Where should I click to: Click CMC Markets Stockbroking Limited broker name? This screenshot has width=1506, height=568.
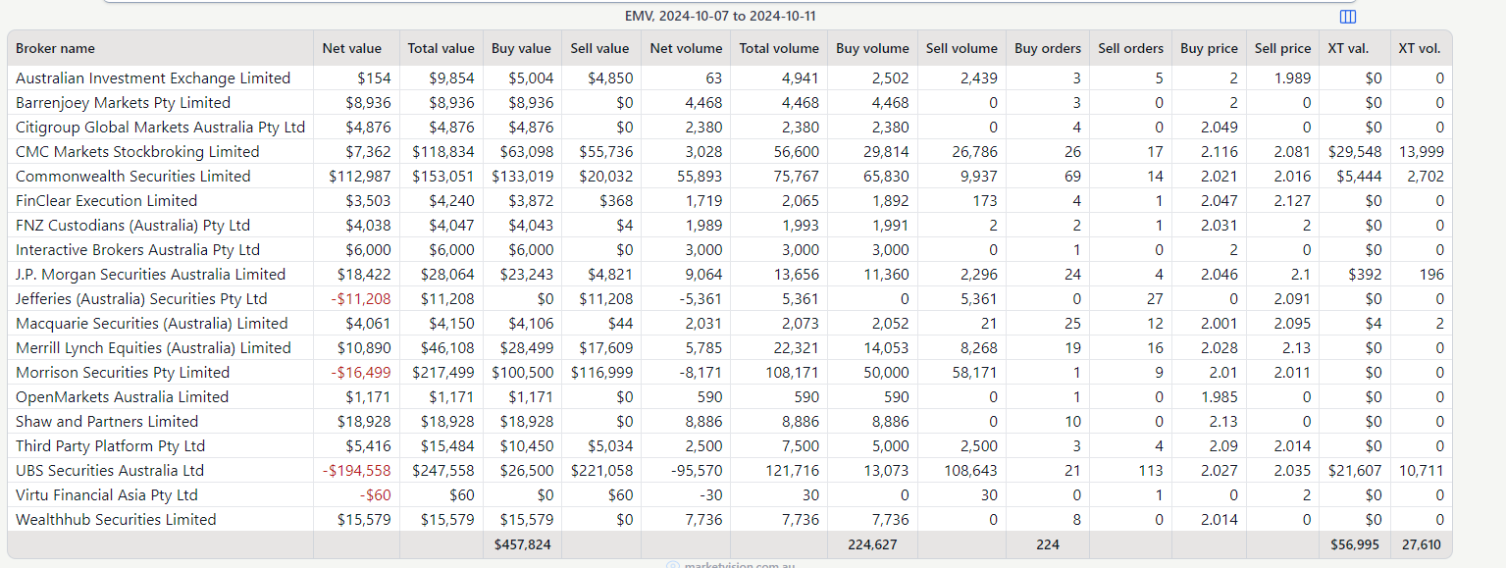pyautogui.click(x=137, y=152)
